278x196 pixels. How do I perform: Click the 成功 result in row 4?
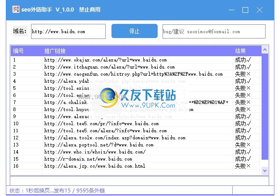[243, 81]
